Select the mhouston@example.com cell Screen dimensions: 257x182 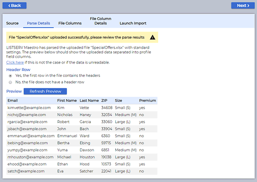[31, 157]
